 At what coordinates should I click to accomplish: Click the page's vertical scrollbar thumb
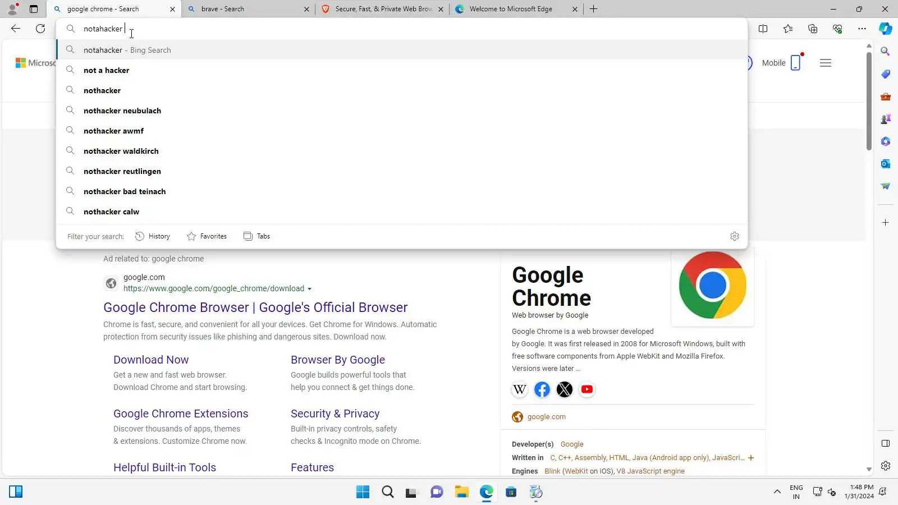pos(869,101)
